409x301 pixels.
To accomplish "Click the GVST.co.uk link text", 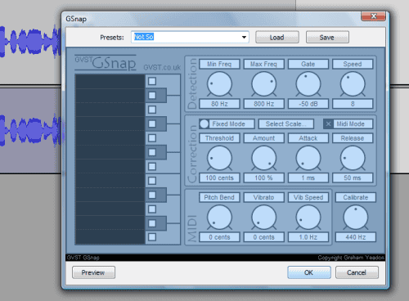I will pos(162,67).
